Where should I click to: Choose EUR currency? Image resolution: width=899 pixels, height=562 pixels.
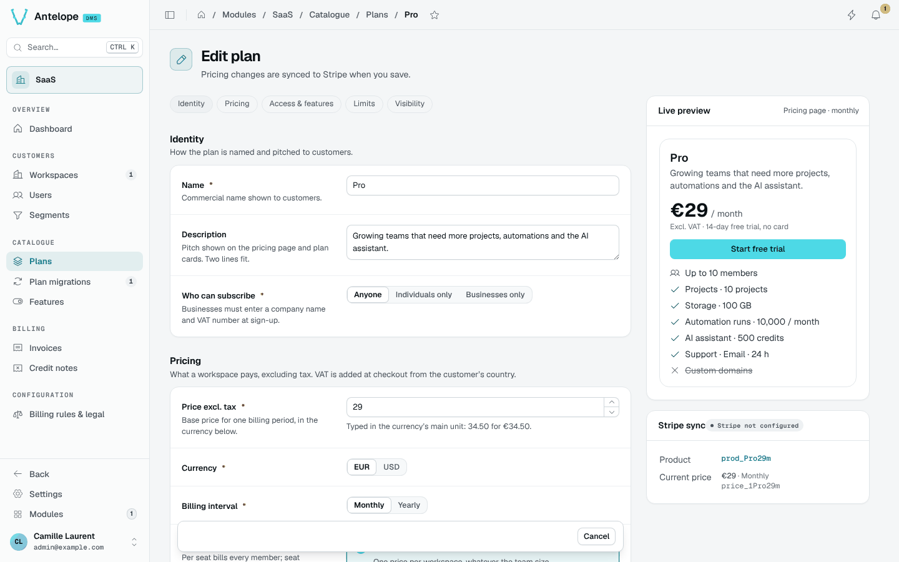click(361, 467)
